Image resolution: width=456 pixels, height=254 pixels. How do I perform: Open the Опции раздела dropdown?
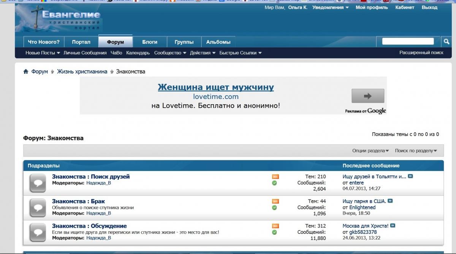click(370, 151)
